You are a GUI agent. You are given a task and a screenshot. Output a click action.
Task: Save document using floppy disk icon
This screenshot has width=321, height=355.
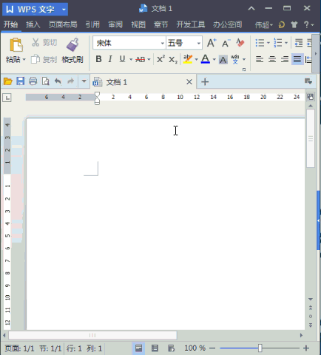(x=20, y=81)
